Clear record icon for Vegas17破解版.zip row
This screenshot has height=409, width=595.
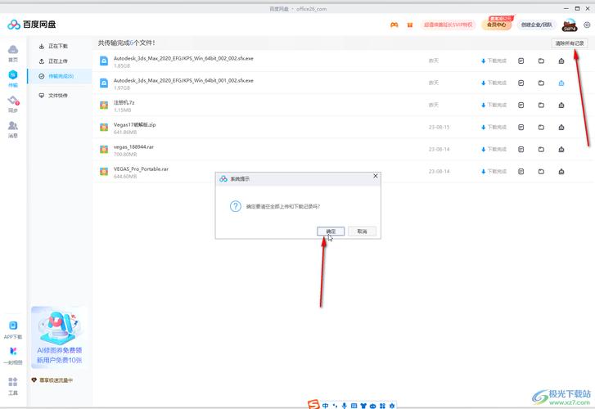561,127
